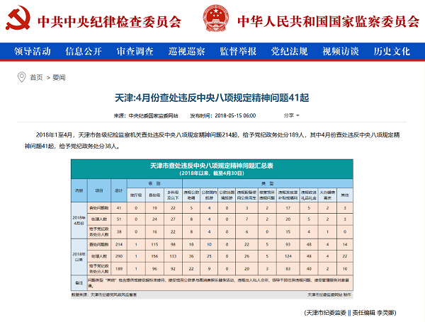The width and height of the screenshot is (425, 322).
Task: Select the 党纪法规 navigation item
Action: click(x=289, y=51)
